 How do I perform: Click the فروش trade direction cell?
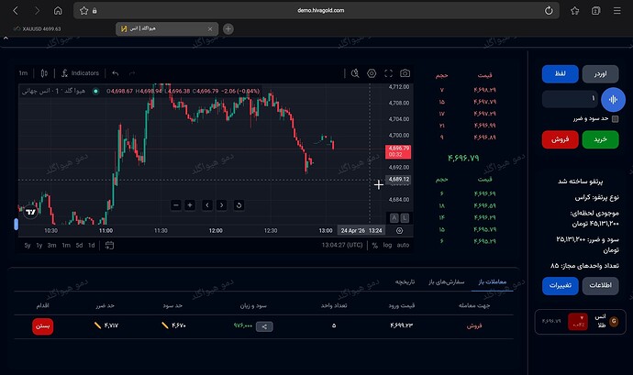474,325
